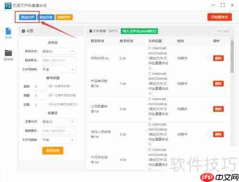The width and height of the screenshot is (239, 182).
Task: Select the new filename cell 0.txt
Action: pos(123,58)
